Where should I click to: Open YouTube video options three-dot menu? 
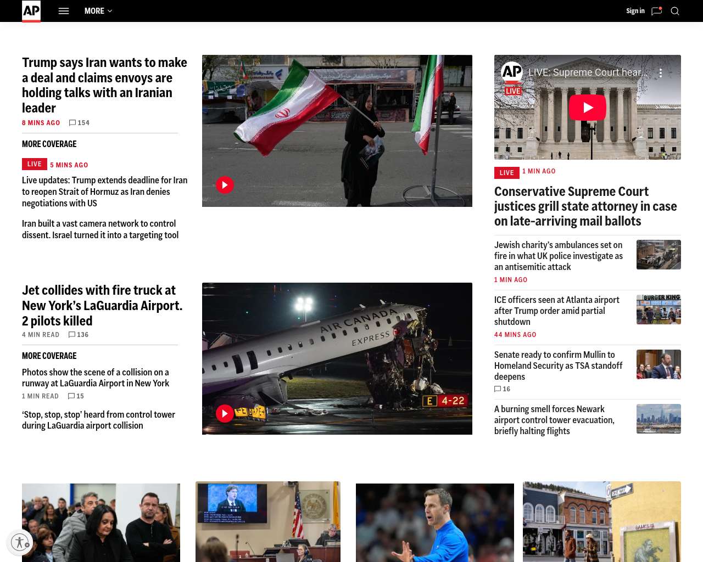pos(661,72)
